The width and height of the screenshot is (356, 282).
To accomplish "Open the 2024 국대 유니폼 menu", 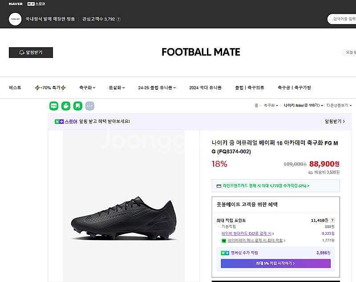I will 205,88.
